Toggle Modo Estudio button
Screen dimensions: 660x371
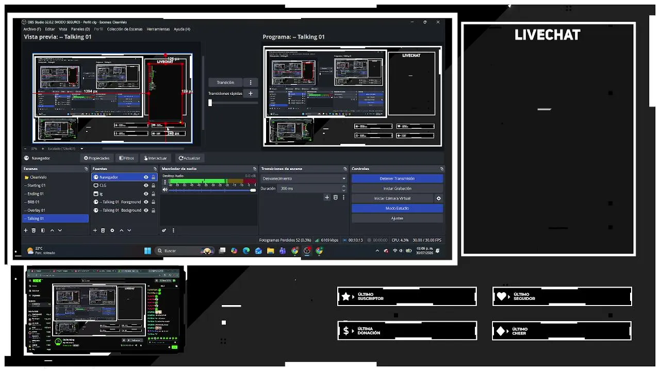(x=397, y=208)
